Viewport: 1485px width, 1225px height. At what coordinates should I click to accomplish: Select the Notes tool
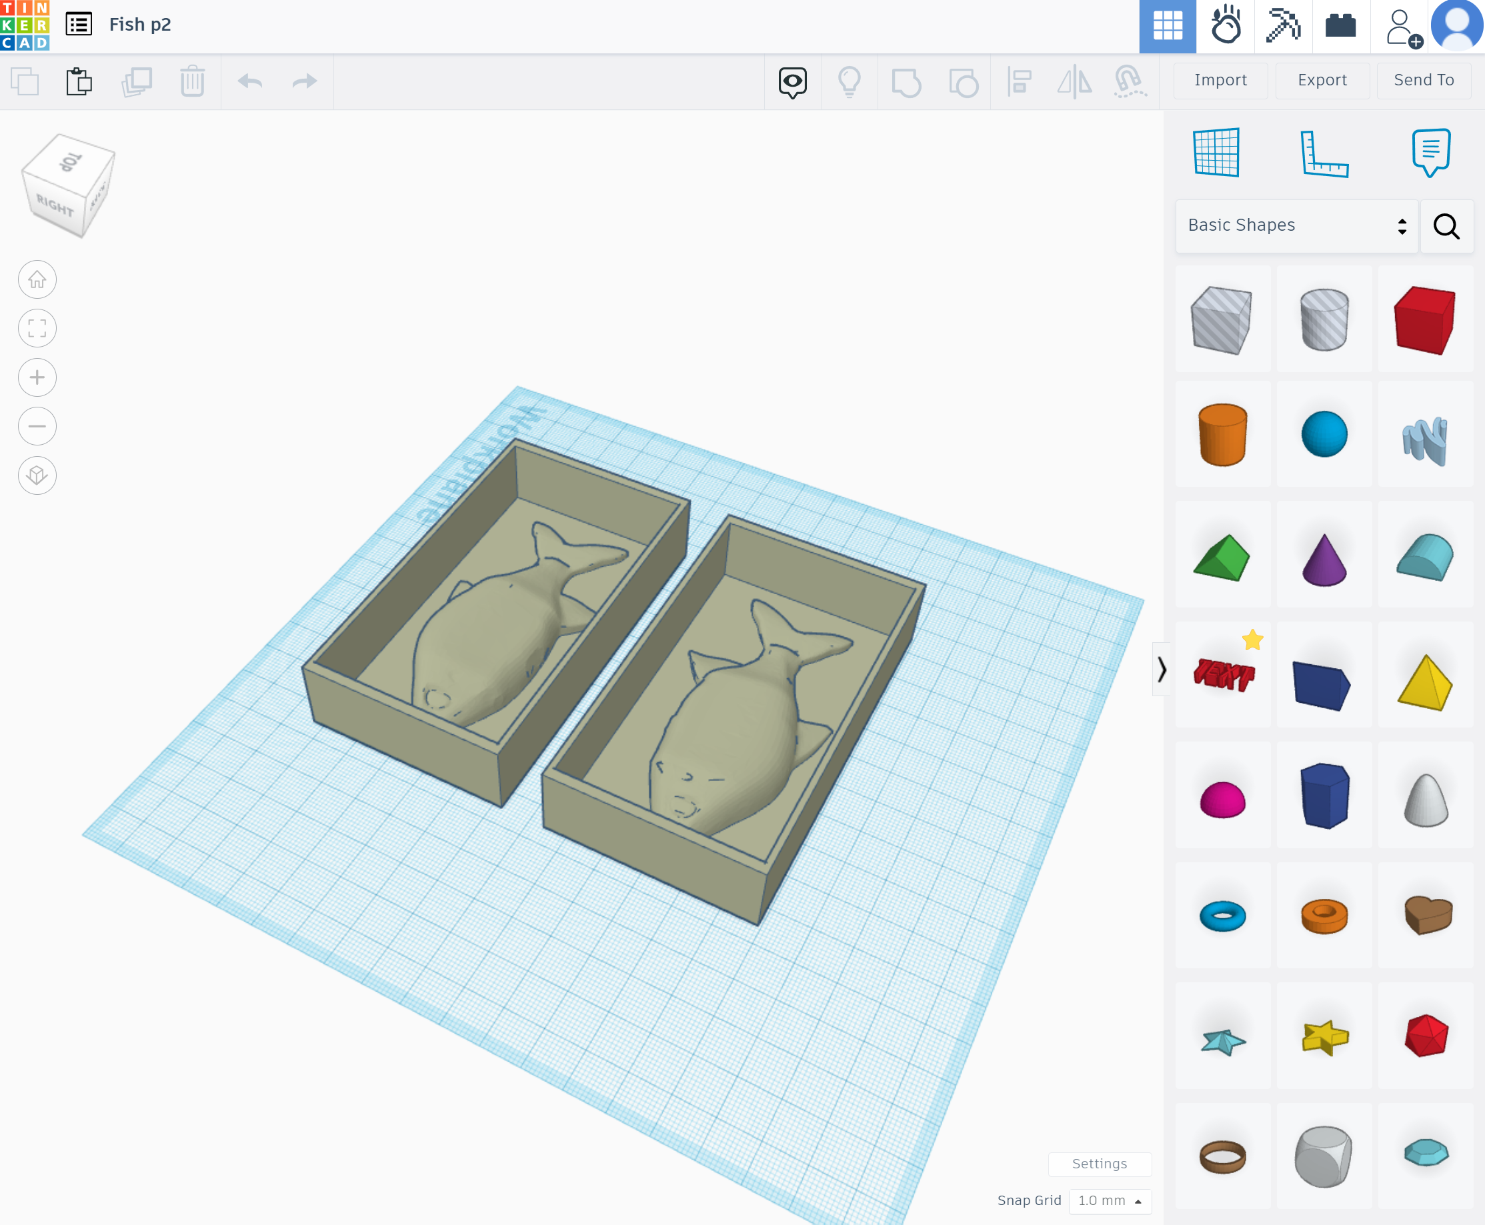1432,153
